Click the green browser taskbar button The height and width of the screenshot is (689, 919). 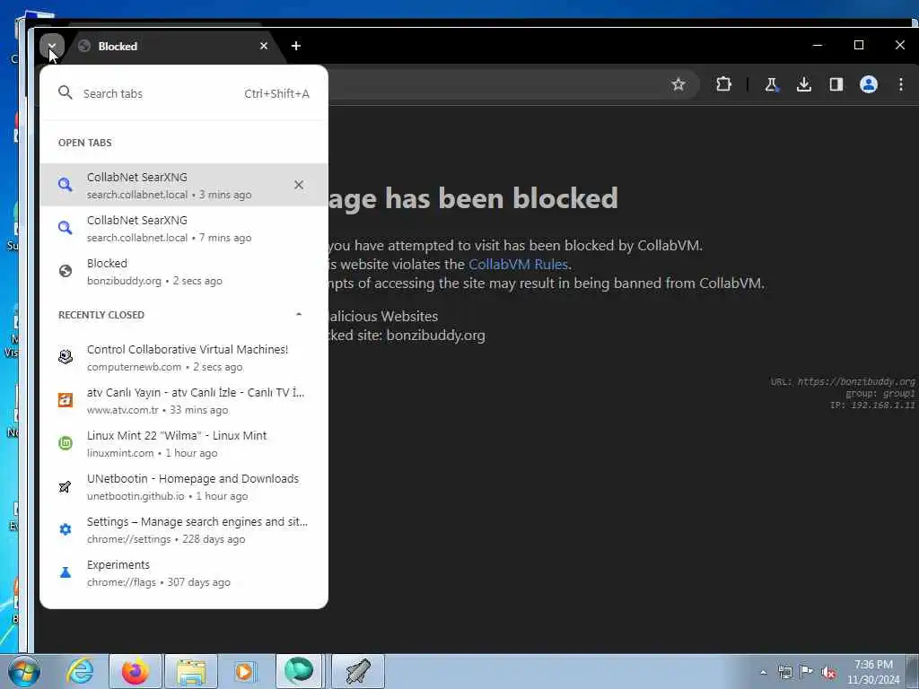coord(299,671)
